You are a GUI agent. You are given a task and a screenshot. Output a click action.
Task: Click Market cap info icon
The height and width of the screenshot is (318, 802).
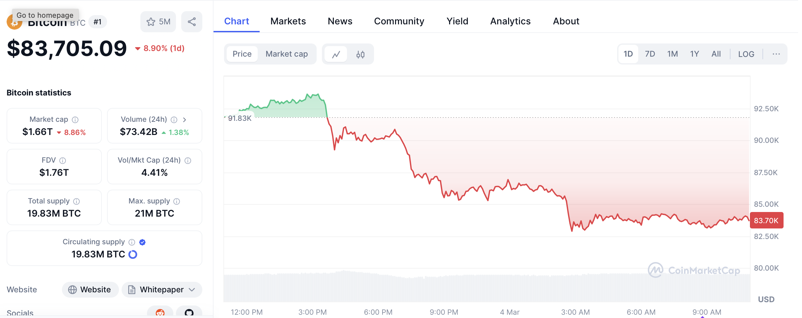pos(75,119)
